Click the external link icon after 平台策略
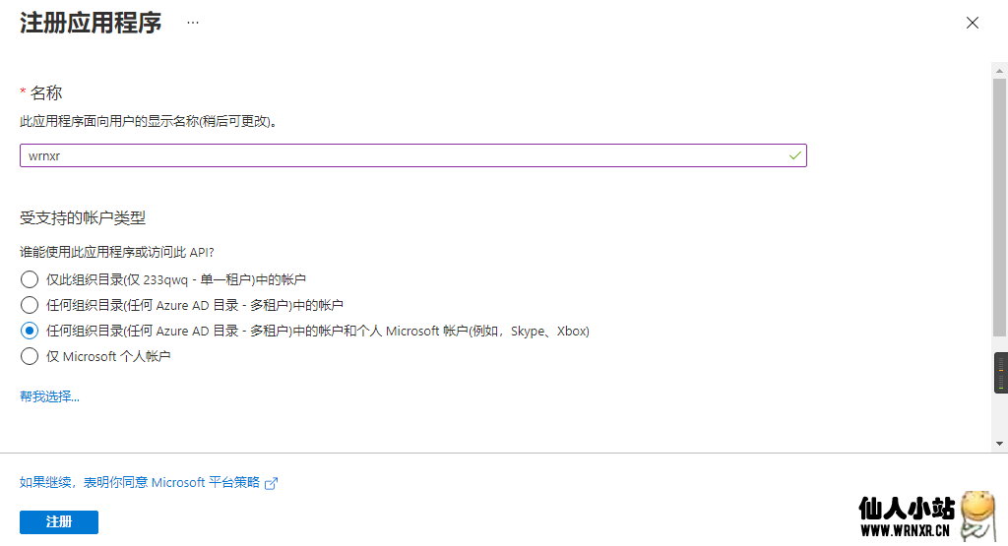Image resolution: width=1008 pixels, height=546 pixels. [272, 483]
